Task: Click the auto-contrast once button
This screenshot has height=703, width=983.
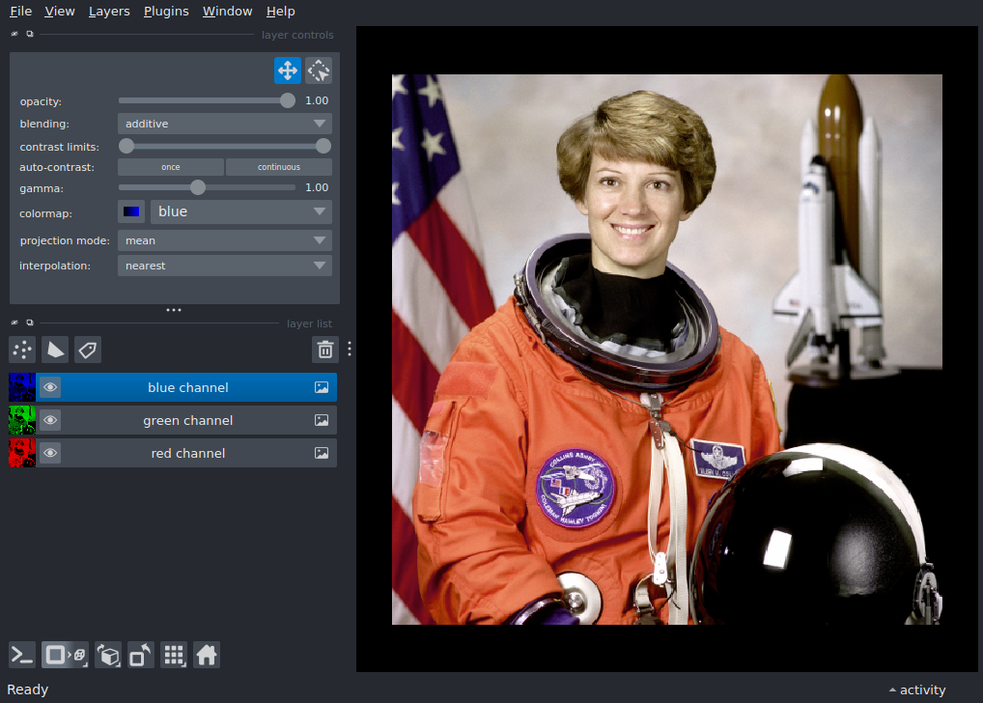Action: pyautogui.click(x=171, y=167)
